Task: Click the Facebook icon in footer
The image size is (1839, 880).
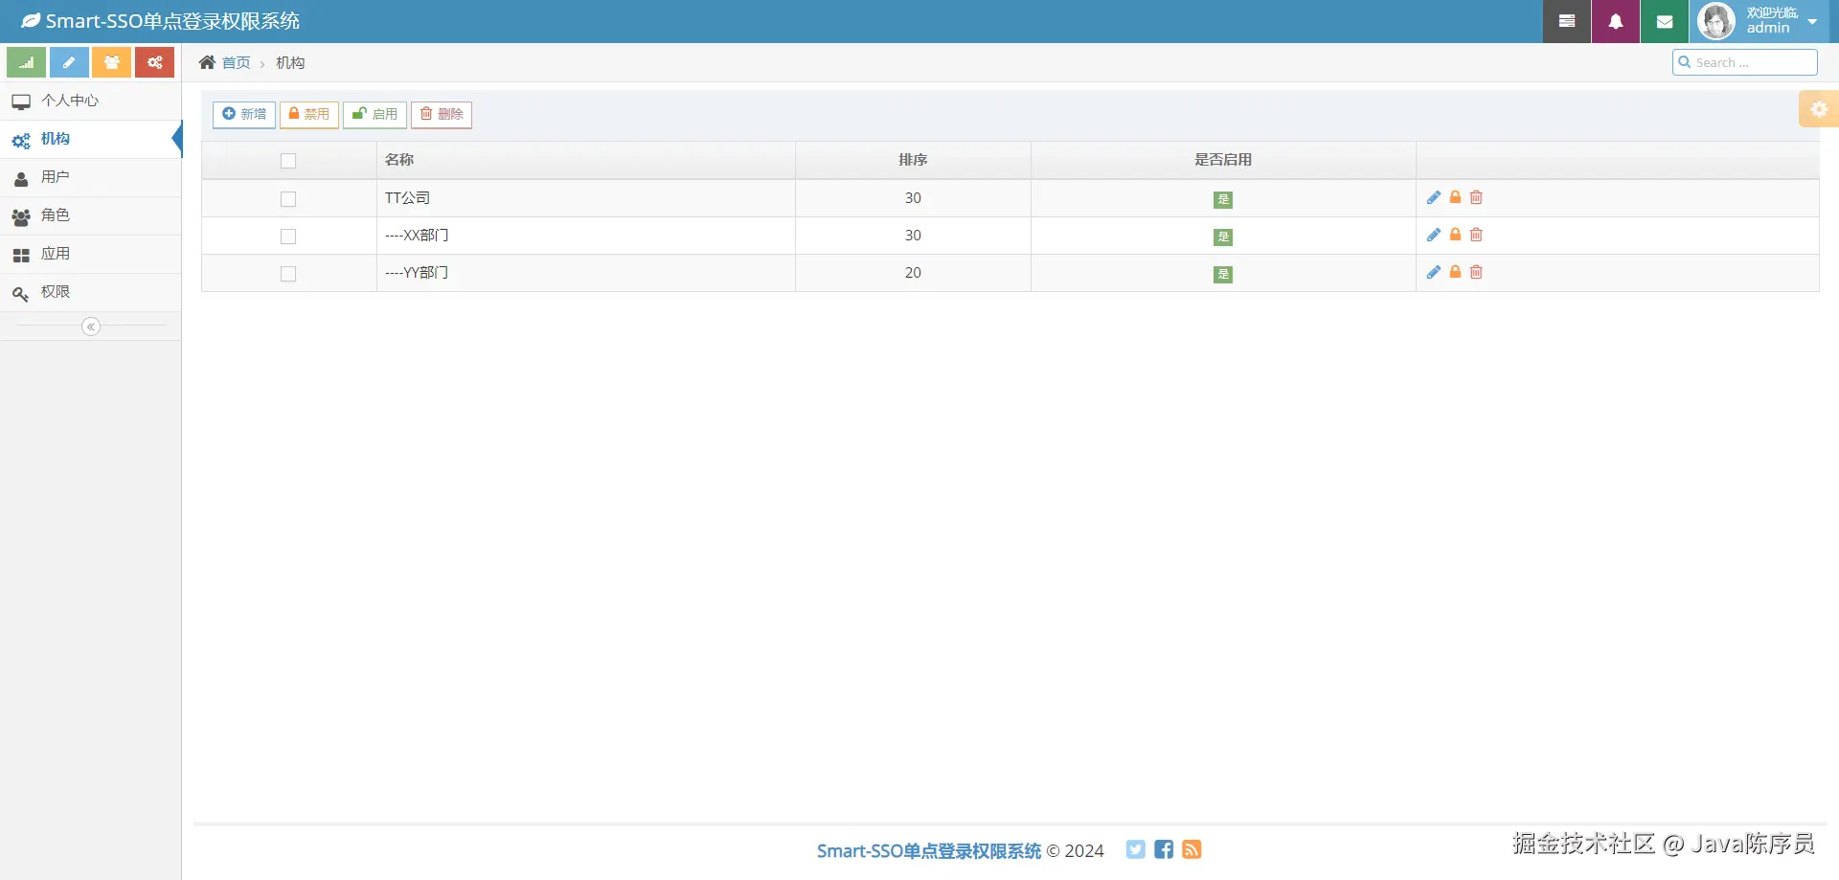Action: coord(1164,849)
